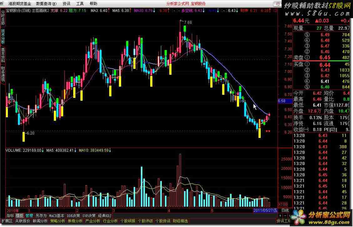The height and width of the screenshot is (227, 353).
Task: Select the DDE决策 indicator template
Action: point(74,215)
